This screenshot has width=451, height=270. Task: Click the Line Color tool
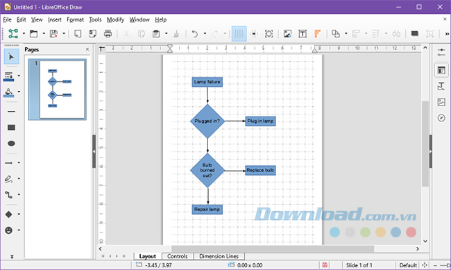coord(8,76)
